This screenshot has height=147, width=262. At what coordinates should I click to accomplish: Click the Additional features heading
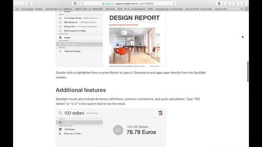(81, 90)
